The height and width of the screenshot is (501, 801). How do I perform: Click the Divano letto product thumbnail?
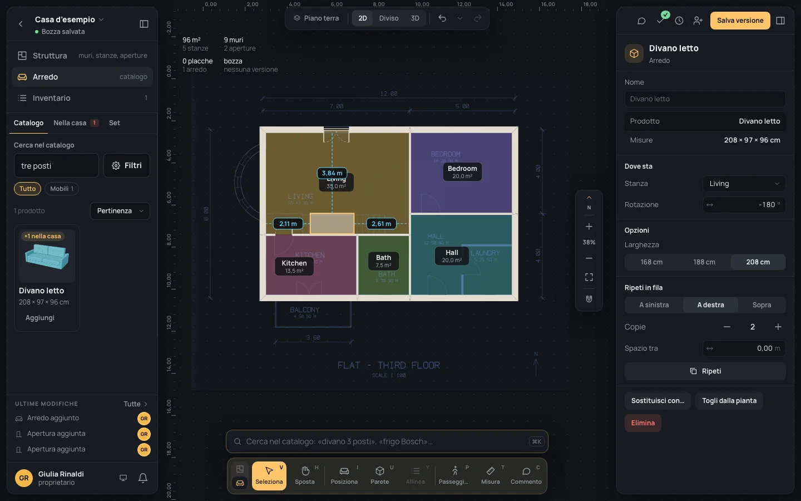(47, 257)
